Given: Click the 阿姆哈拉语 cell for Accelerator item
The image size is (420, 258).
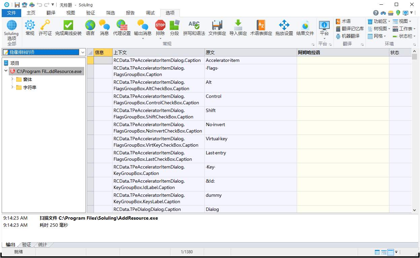Looking at the screenshot, I should [x=343, y=61].
